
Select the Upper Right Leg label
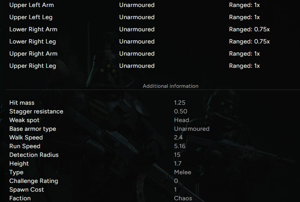click(33, 66)
